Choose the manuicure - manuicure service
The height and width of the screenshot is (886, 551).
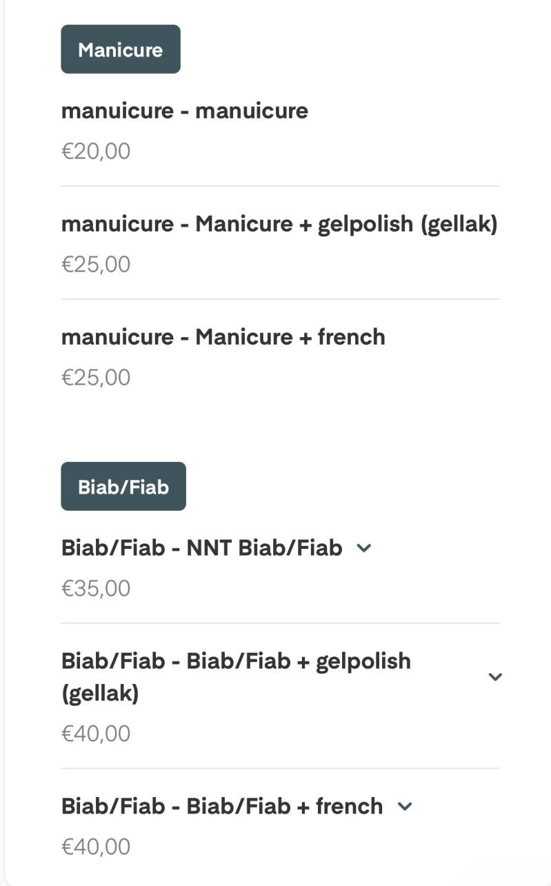tap(185, 110)
